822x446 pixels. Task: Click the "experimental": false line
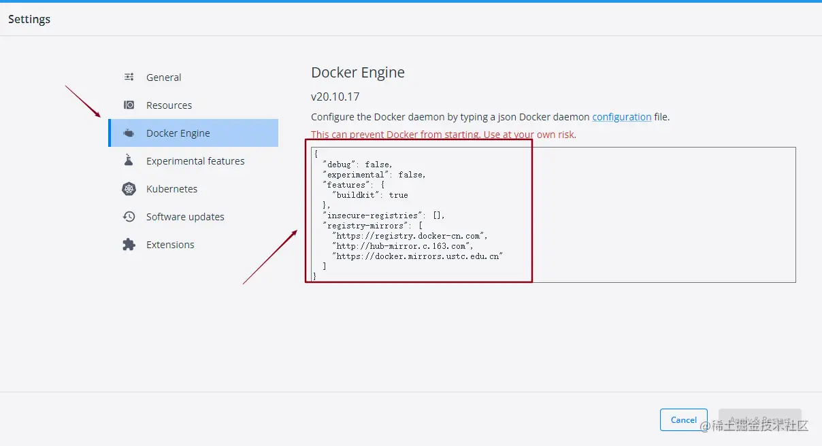coord(374,175)
